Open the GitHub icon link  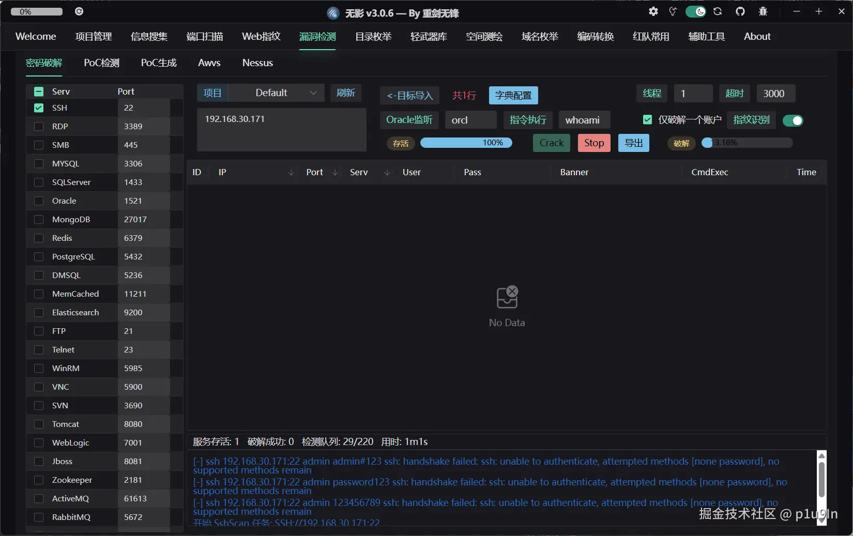coord(740,11)
